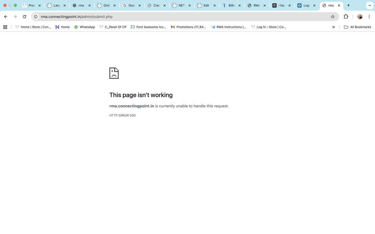Switch to the Google tab
375x234 pixels.
pos(129,5)
